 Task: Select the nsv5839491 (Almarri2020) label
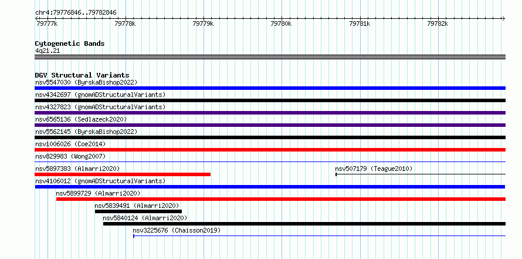(x=137, y=206)
